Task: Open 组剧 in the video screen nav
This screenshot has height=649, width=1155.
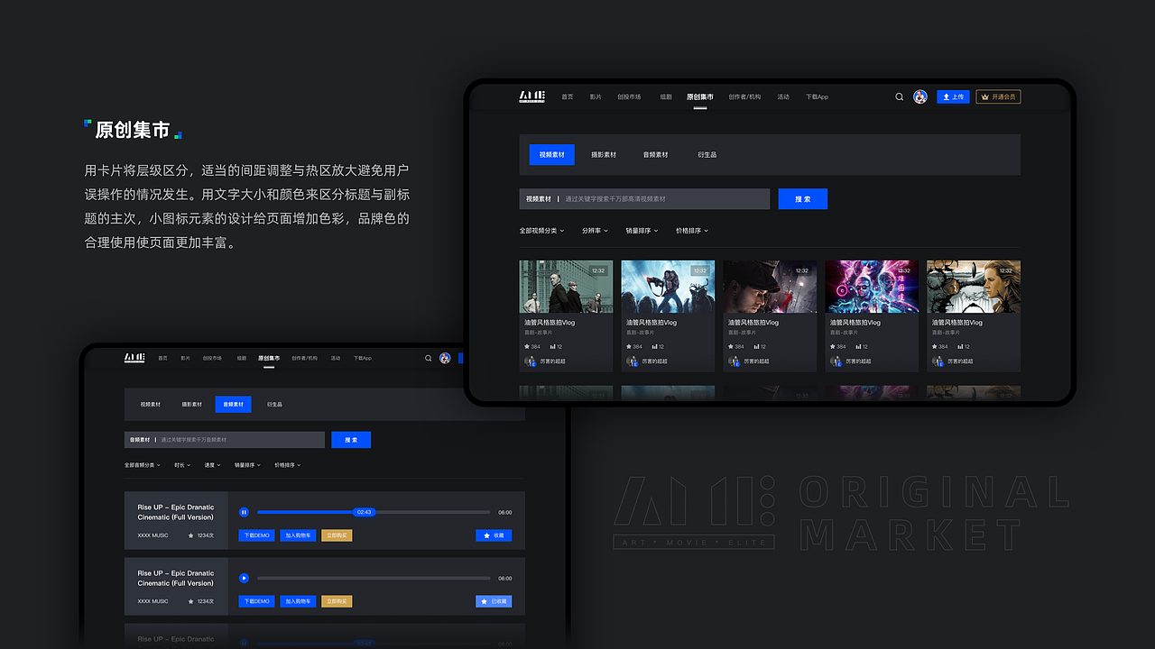Action: point(666,96)
